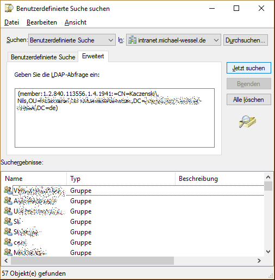275x280 pixels.
Task: Click the Jetzt suchen button
Action: pyautogui.click(x=249, y=68)
